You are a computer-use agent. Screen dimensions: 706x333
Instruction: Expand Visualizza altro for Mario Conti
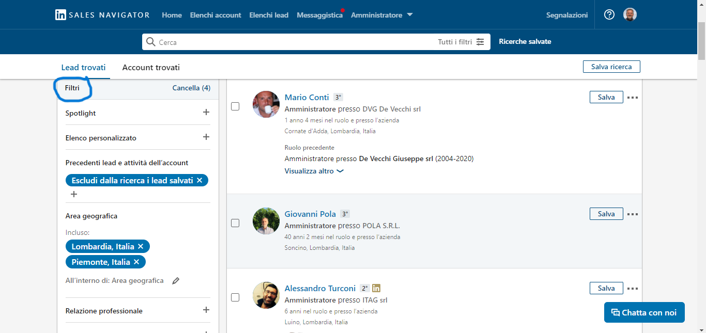(314, 171)
